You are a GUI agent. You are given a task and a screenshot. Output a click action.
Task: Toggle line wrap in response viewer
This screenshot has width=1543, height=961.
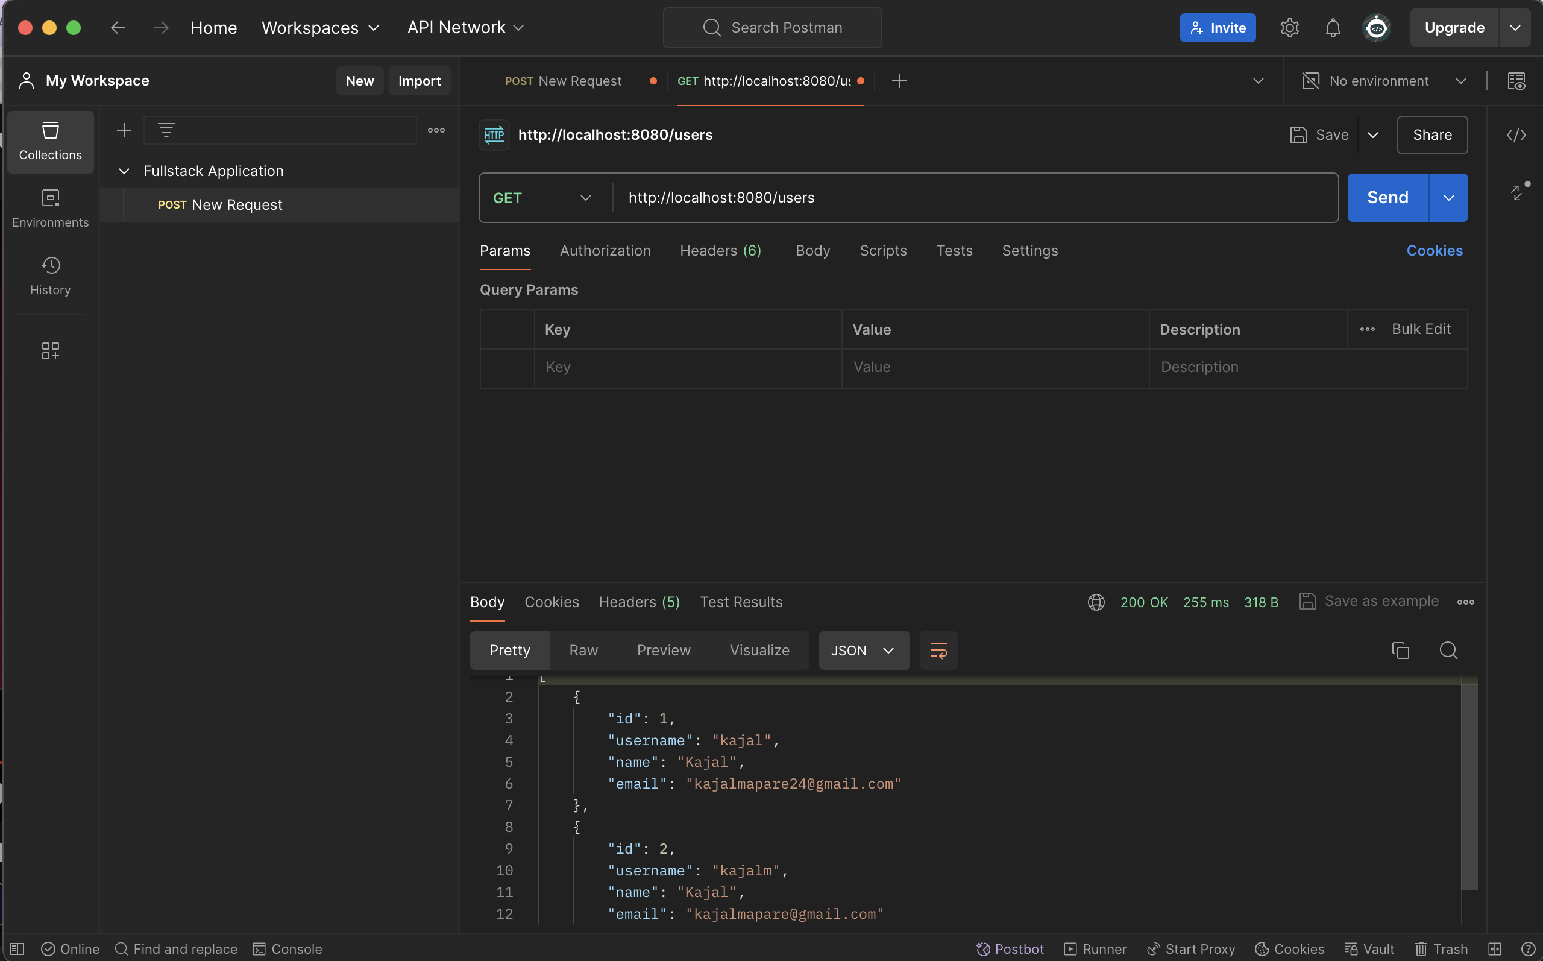coord(938,650)
